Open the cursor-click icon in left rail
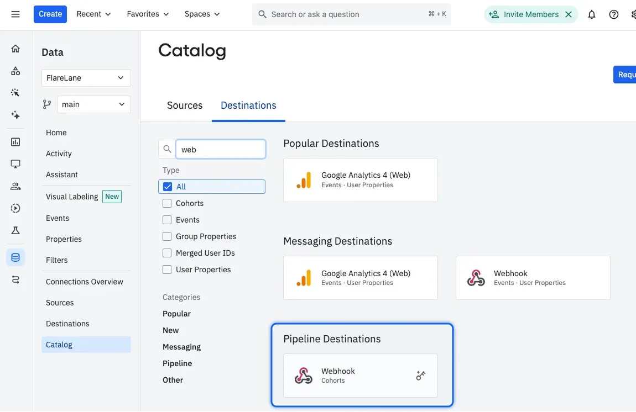Screen dimensions: 636x412 point(15,93)
